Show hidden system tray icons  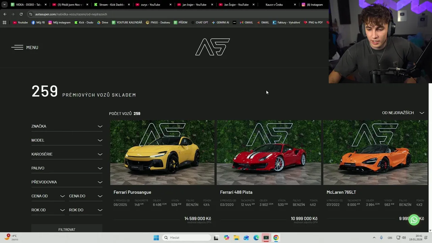[x=374, y=238]
